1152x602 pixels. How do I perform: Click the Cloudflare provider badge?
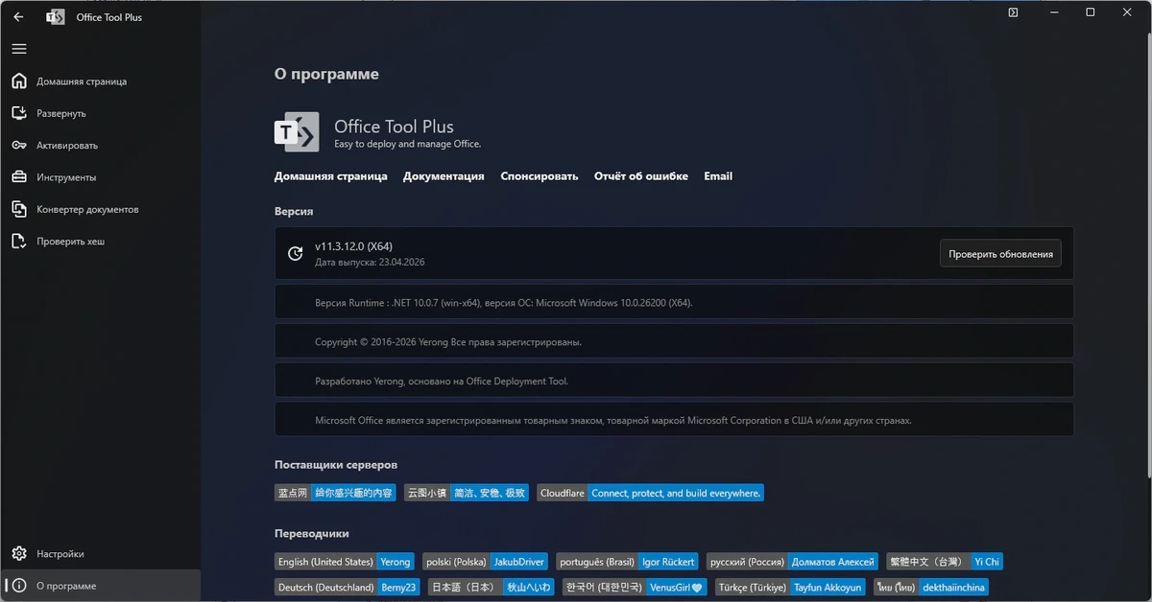point(651,493)
